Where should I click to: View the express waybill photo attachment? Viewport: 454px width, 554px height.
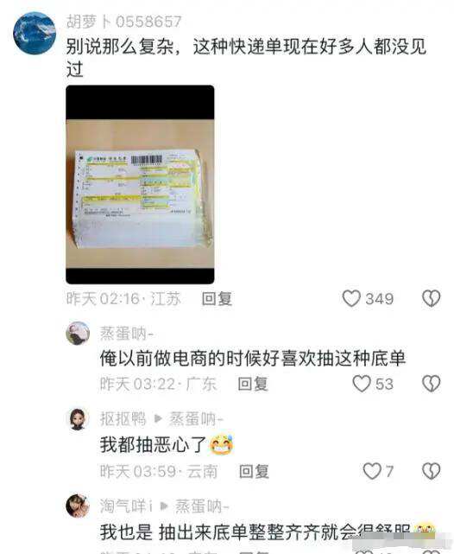(x=140, y=184)
